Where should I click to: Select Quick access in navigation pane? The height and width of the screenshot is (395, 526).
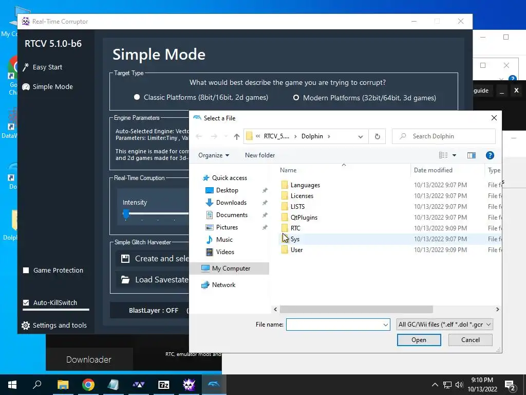(230, 178)
